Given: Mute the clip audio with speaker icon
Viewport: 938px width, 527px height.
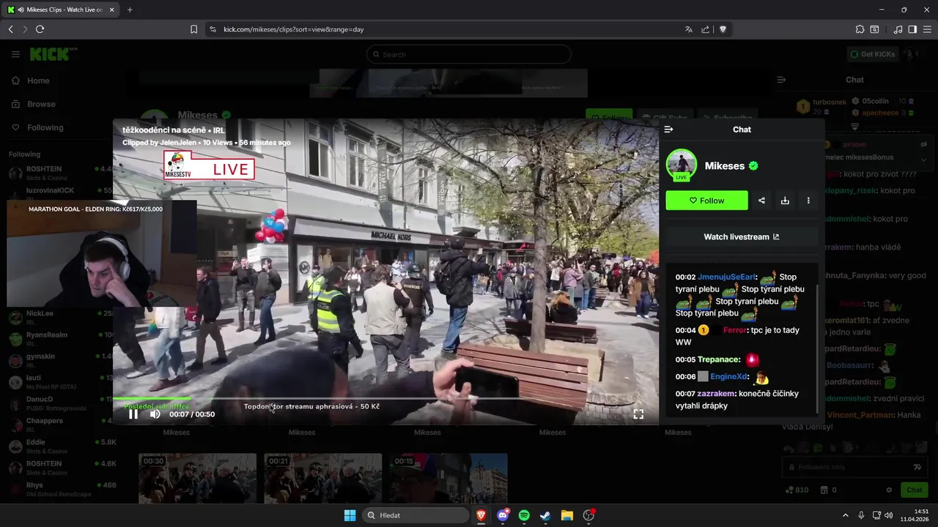Looking at the screenshot, I should (x=155, y=414).
